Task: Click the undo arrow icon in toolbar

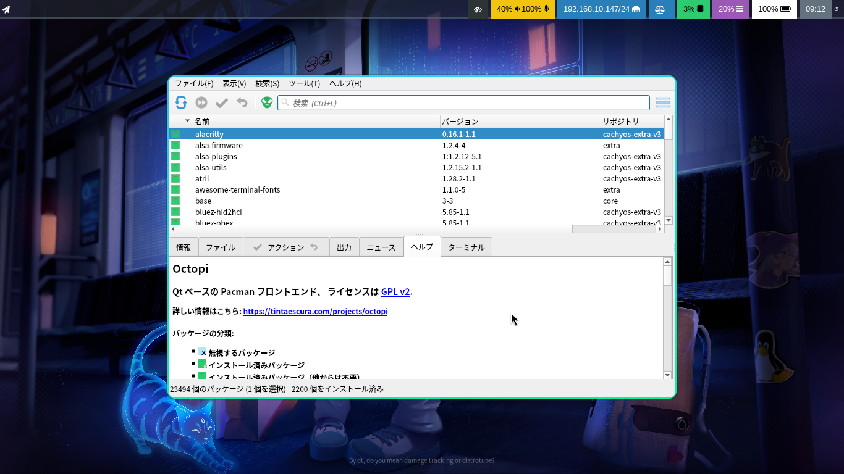Action: pyautogui.click(x=242, y=102)
